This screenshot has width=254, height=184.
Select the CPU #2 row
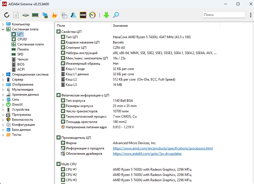(139, 175)
